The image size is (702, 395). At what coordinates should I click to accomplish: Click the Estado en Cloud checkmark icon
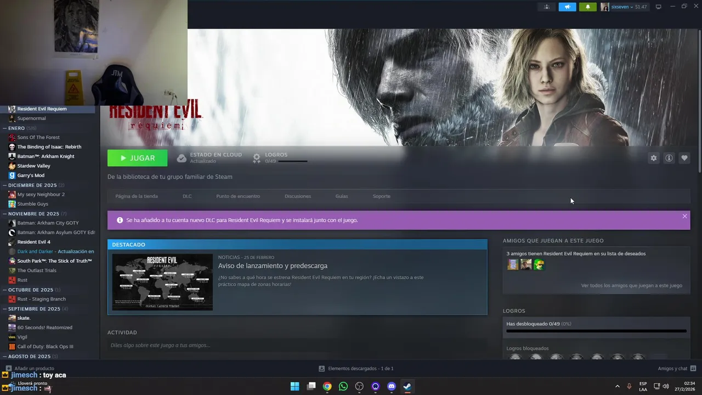(182, 158)
